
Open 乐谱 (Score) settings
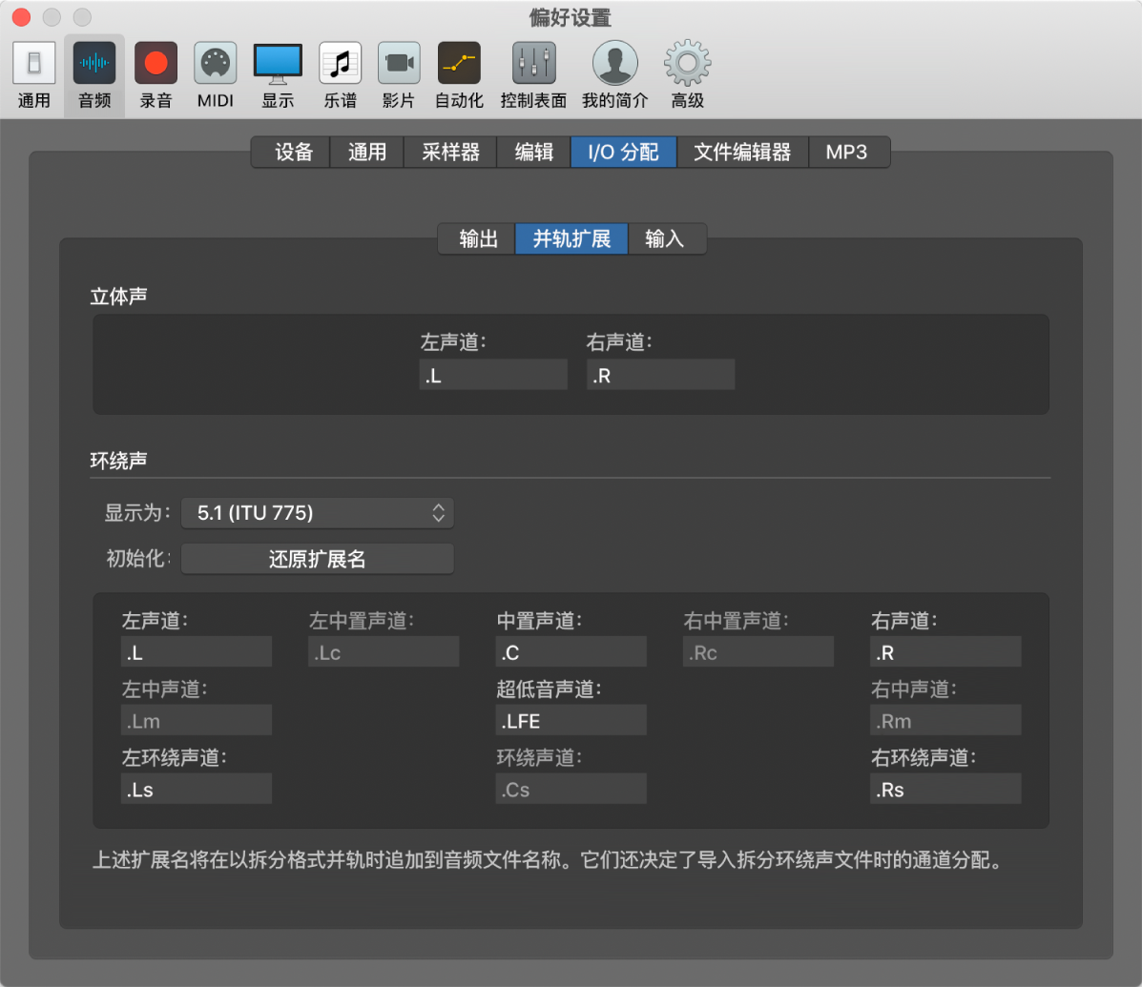(340, 73)
